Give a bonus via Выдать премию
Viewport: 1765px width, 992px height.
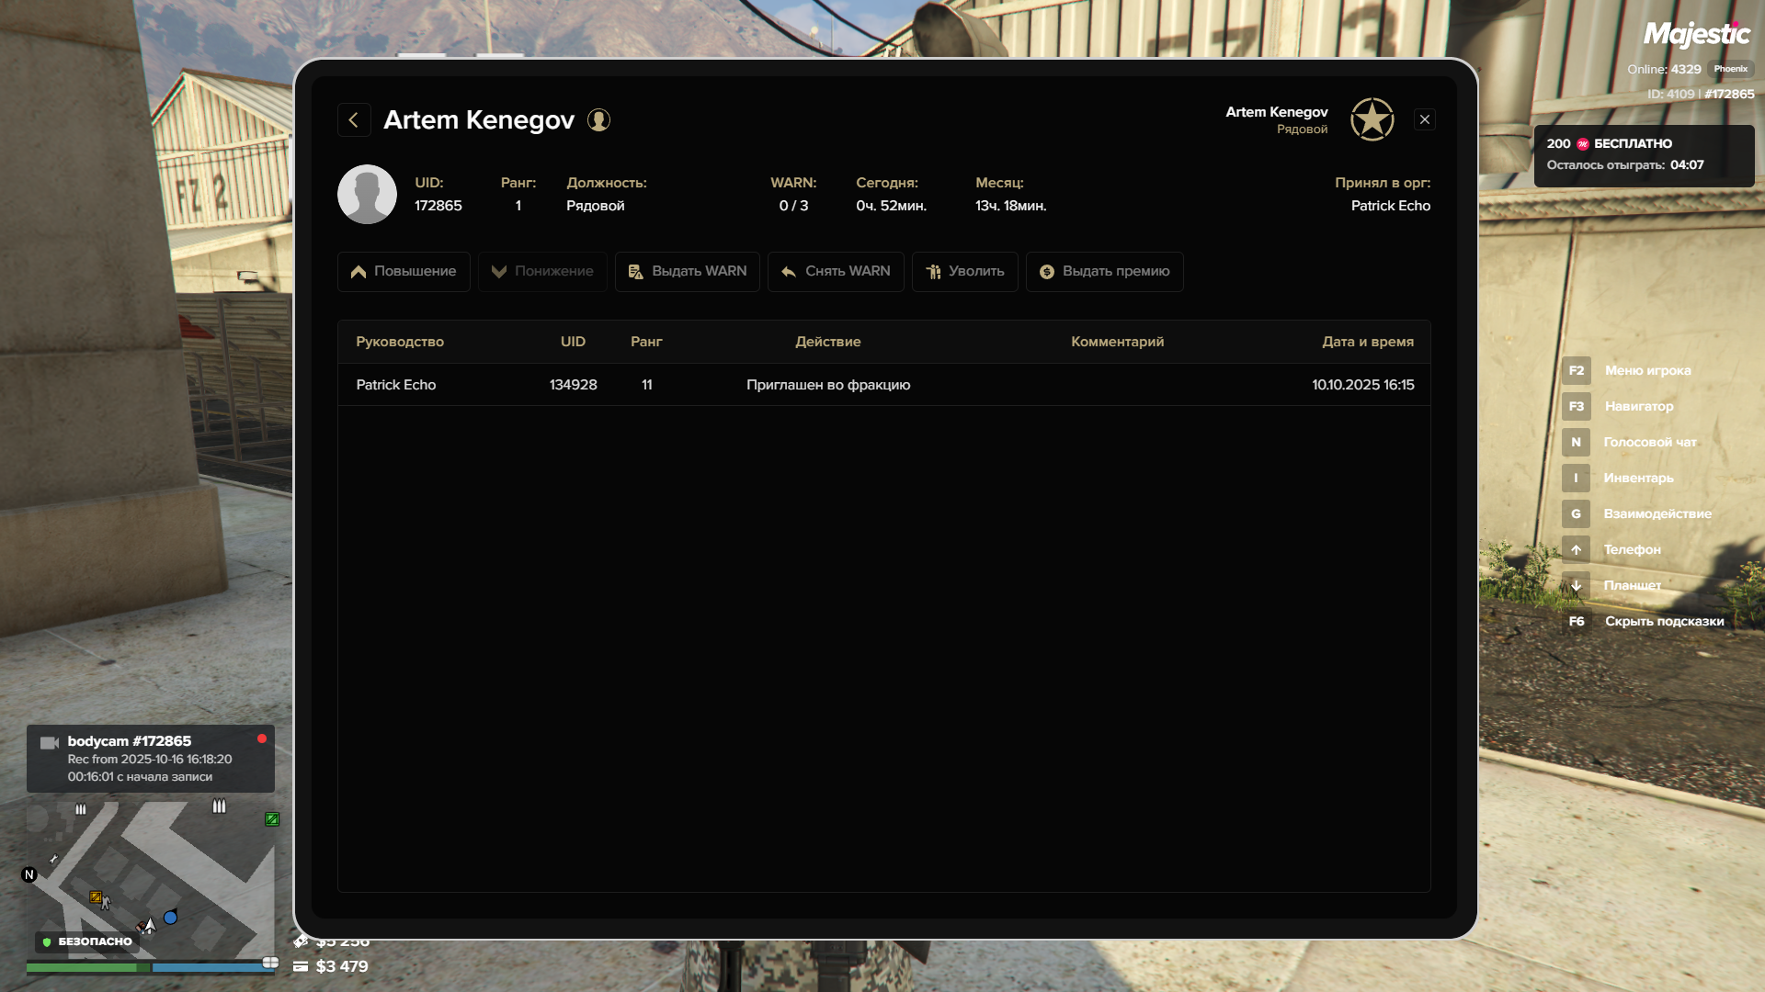1104,272
